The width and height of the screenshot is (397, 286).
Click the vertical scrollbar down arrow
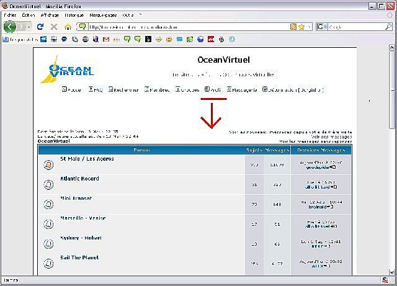(391, 272)
